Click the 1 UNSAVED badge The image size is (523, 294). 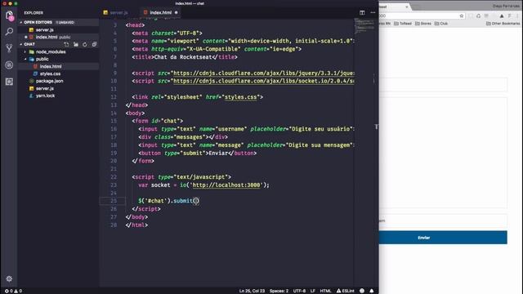pos(65,22)
